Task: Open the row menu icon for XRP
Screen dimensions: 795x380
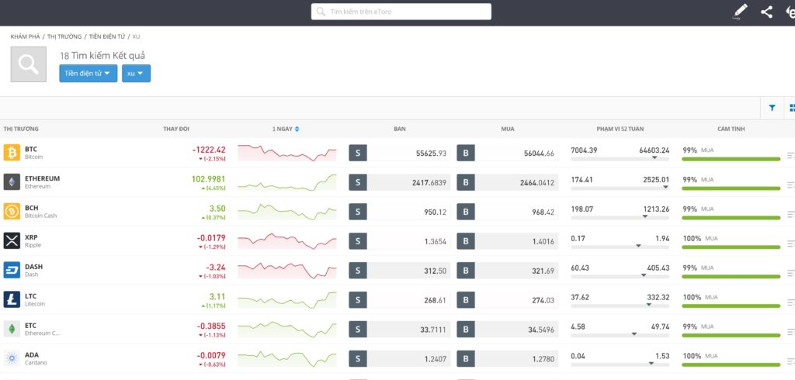Action: click(791, 244)
